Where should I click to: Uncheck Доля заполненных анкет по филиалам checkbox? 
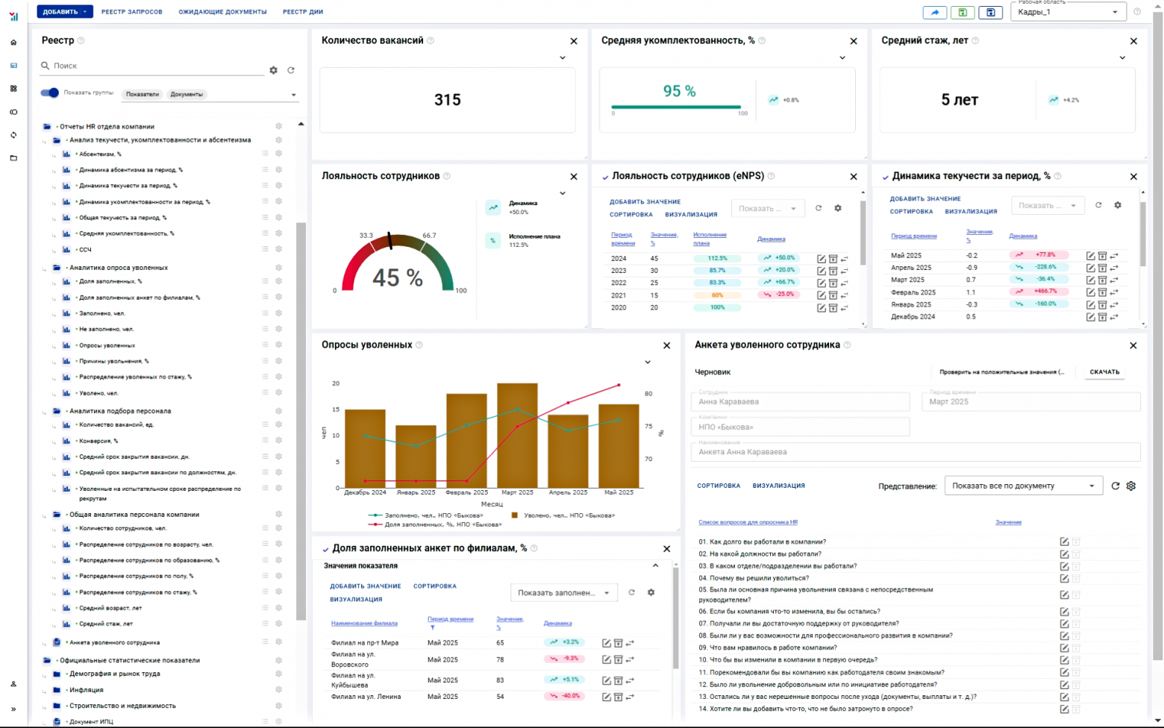coord(325,548)
